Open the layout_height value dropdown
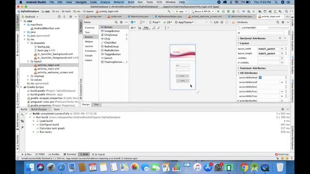Viewport: 310px width, 174px height. (x=282, y=54)
